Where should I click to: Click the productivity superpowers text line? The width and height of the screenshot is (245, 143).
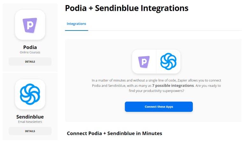(156, 91)
